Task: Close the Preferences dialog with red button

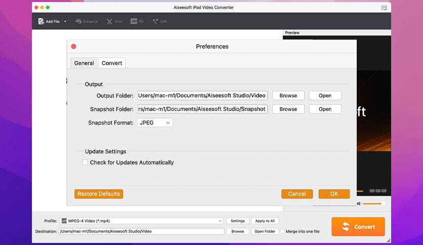Action: tap(74, 47)
